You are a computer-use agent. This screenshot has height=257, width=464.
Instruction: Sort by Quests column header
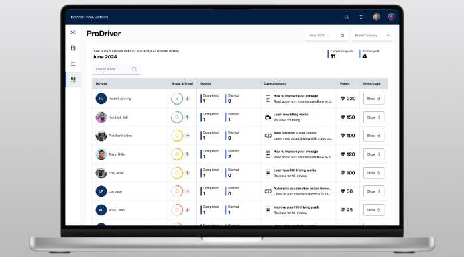coord(205,83)
